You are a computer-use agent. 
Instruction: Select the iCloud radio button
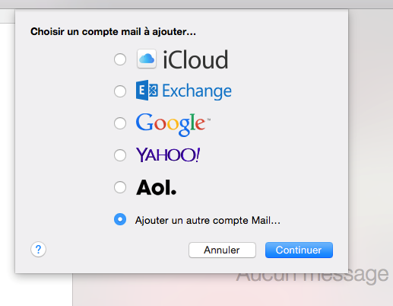pos(120,59)
